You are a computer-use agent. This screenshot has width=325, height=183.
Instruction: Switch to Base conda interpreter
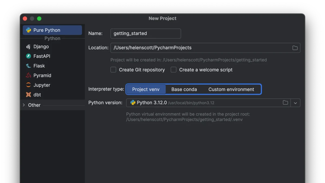[184, 89]
